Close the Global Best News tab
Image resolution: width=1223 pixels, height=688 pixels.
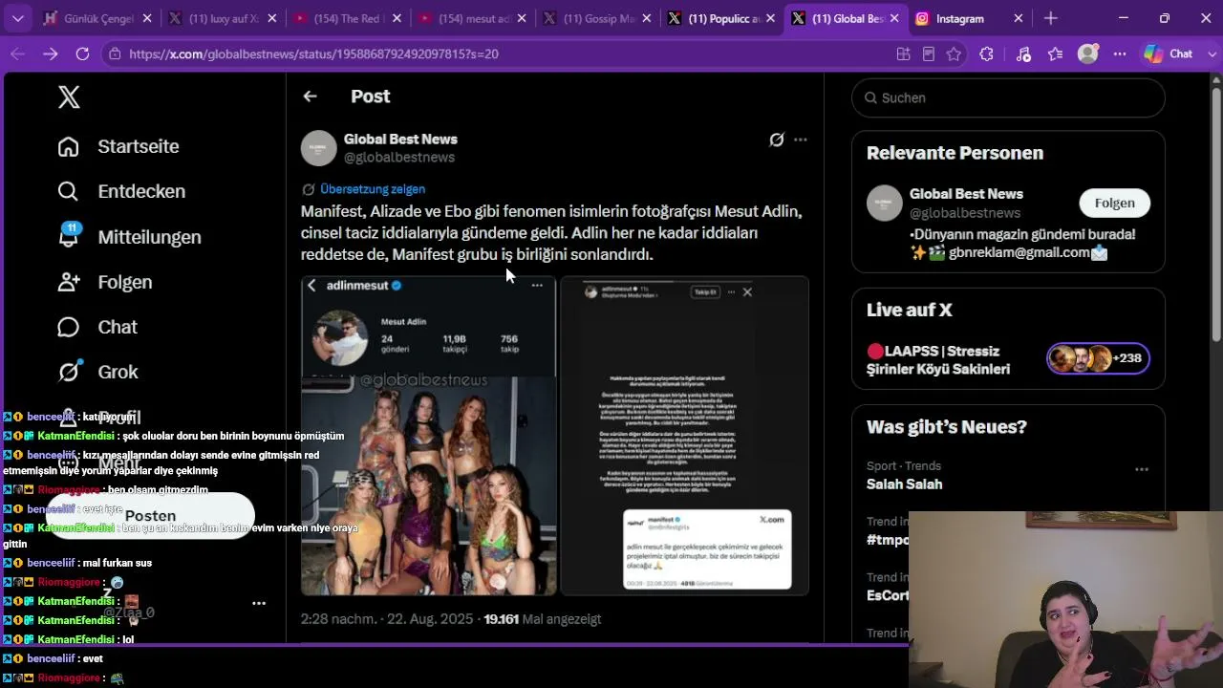893,18
